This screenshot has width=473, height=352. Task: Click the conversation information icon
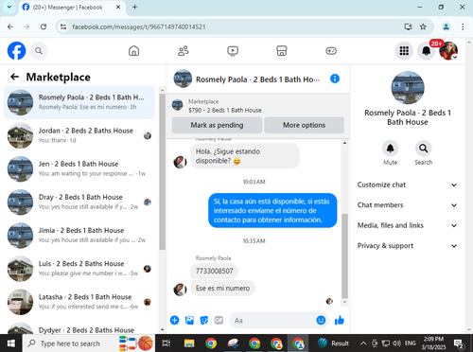pyautogui.click(x=335, y=79)
